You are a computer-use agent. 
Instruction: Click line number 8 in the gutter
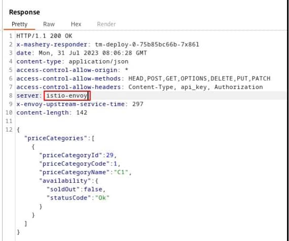(11, 96)
